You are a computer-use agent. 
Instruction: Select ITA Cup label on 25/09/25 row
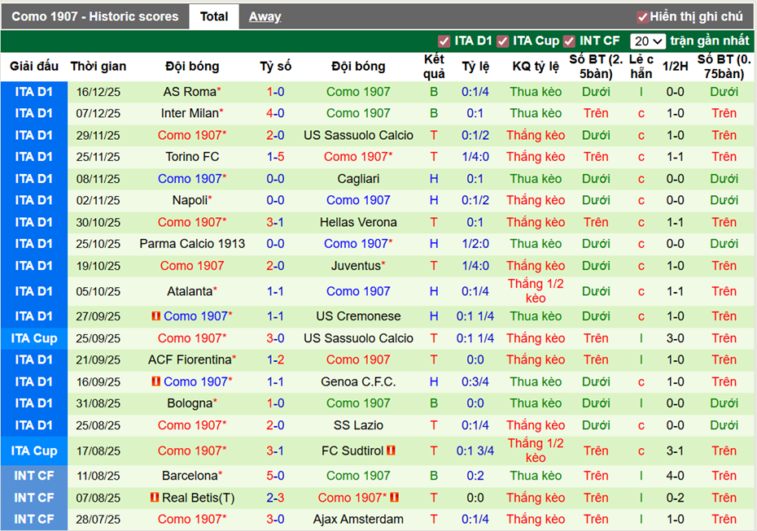pos(34,338)
